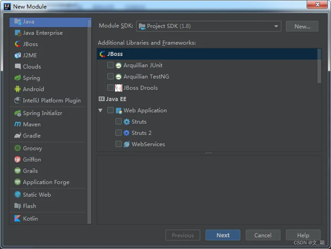331x249 pixels.
Task: Click the Groovy module type label
Action: [x=33, y=148]
